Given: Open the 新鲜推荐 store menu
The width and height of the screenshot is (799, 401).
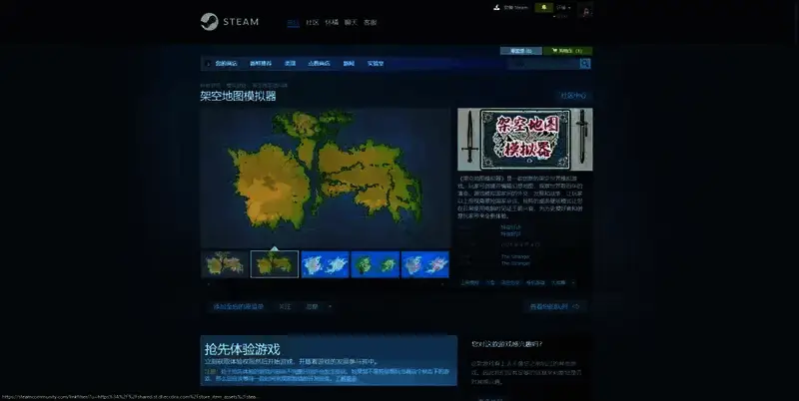Looking at the screenshot, I should (261, 64).
